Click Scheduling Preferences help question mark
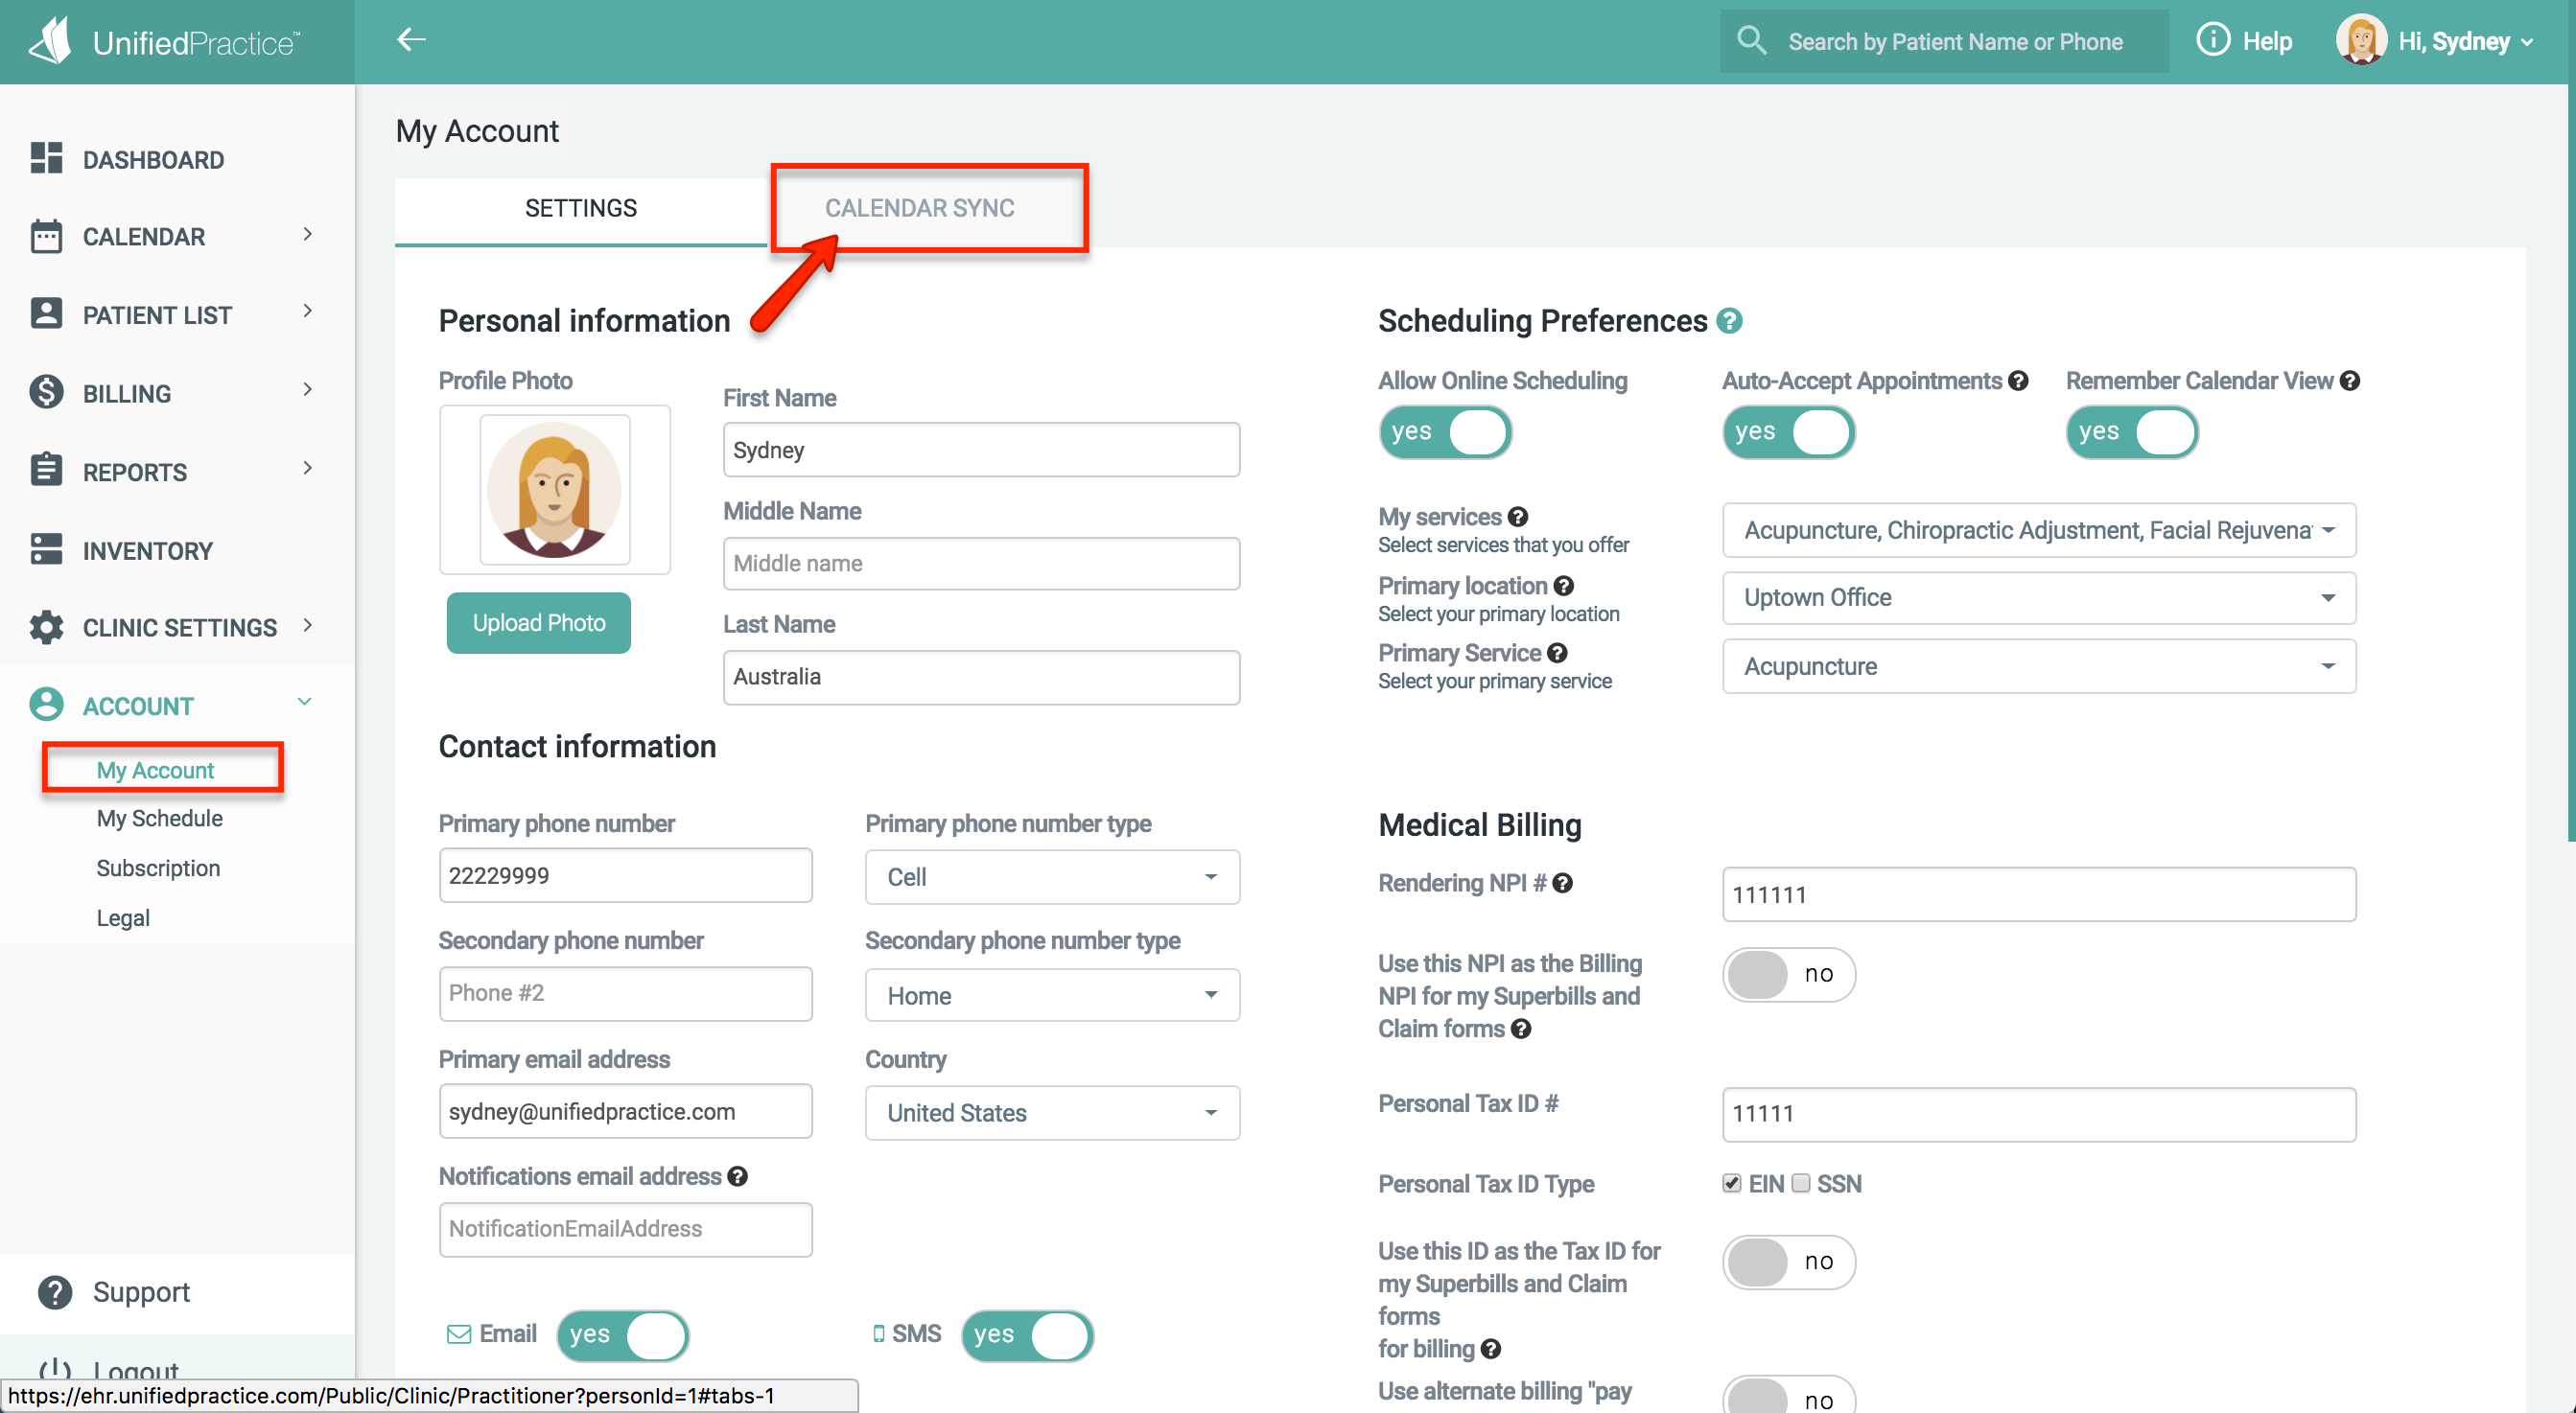This screenshot has height=1413, width=2576. click(x=1729, y=321)
